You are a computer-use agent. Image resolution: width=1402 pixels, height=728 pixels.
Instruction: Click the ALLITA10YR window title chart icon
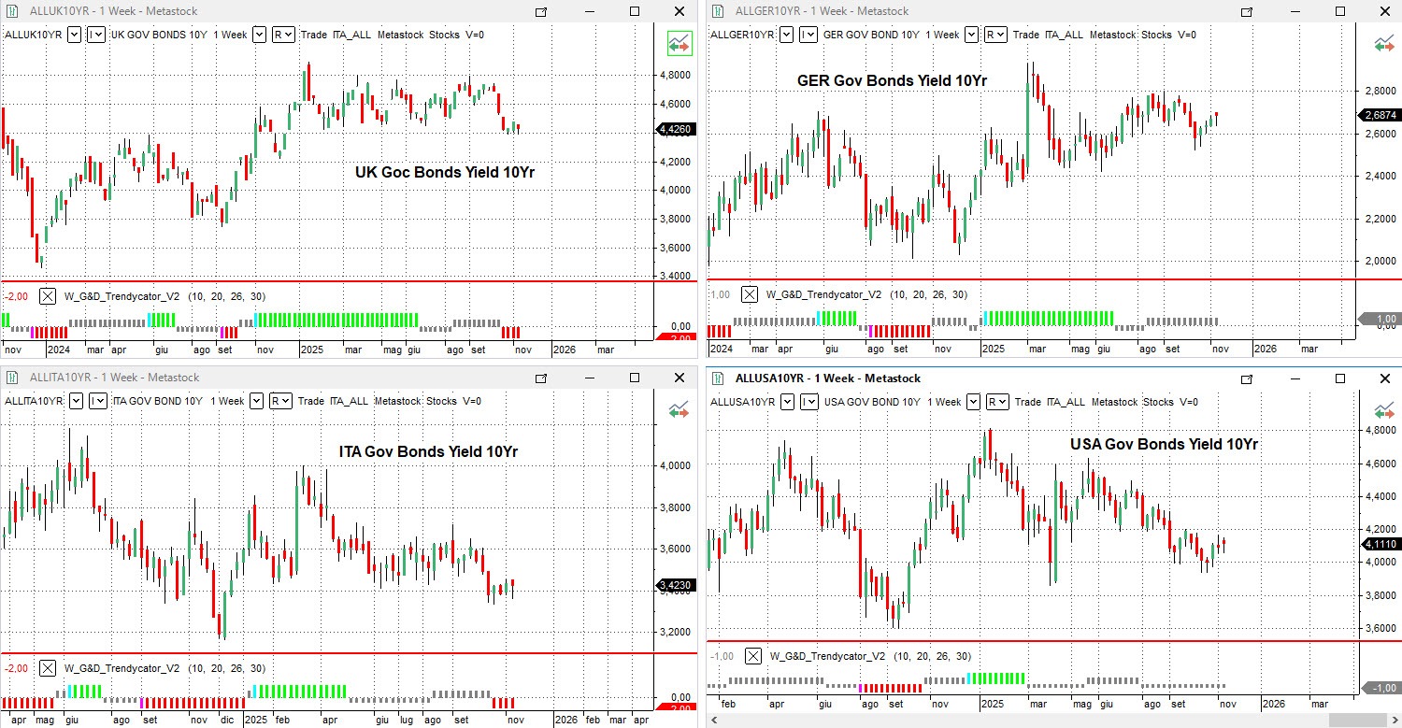[x=11, y=378]
